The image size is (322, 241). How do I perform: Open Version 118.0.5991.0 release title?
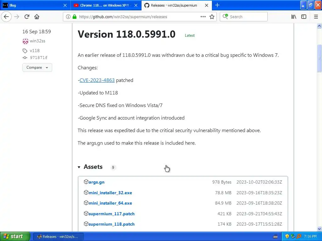tap(126, 34)
